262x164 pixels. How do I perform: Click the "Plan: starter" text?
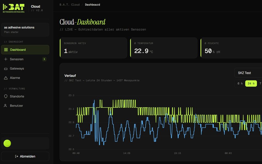(11, 32)
